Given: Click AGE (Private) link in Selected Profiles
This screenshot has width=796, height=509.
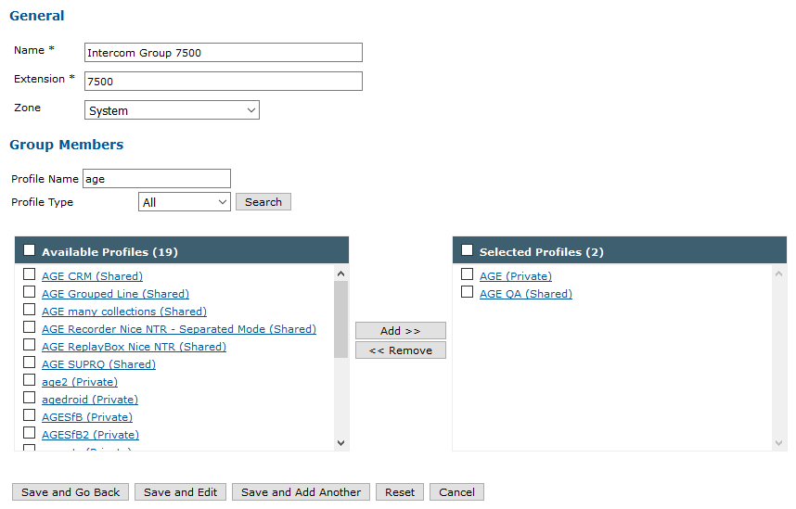Looking at the screenshot, I should click(515, 276).
